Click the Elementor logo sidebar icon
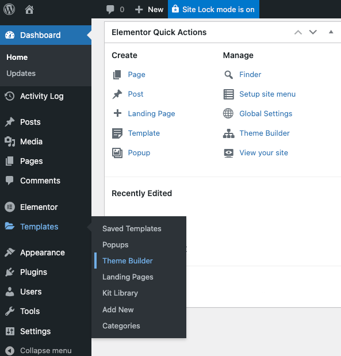341x356 pixels. [10, 207]
